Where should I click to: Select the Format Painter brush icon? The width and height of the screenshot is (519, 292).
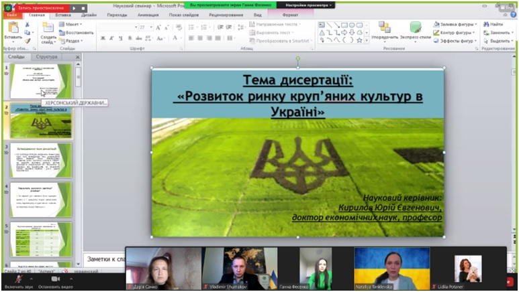point(28,41)
